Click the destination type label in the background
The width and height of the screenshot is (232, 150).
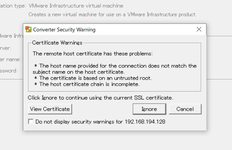point(13,6)
